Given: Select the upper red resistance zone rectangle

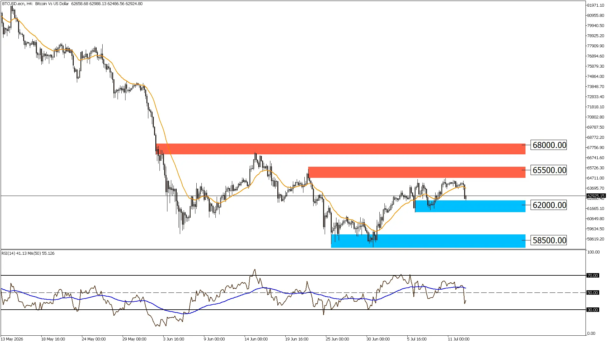Looking at the screenshot, I should coord(341,149).
